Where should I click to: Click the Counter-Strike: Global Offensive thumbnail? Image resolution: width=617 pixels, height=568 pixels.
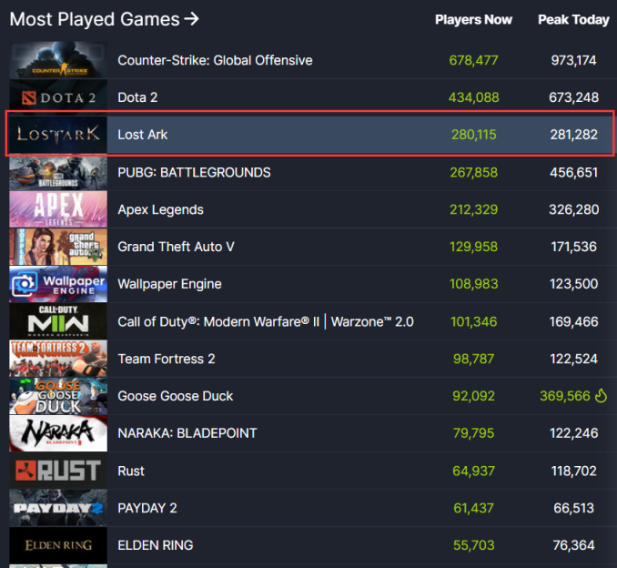[58, 61]
